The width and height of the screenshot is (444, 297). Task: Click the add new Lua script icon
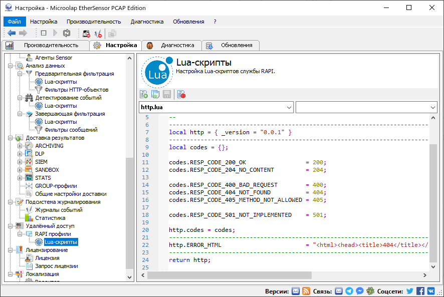point(144,94)
